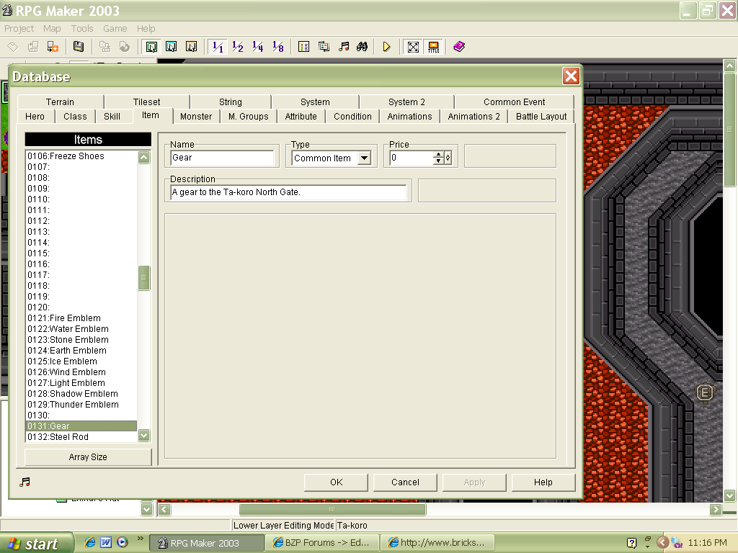
Task: Increase the Price spinner value
Action: pyautogui.click(x=438, y=155)
